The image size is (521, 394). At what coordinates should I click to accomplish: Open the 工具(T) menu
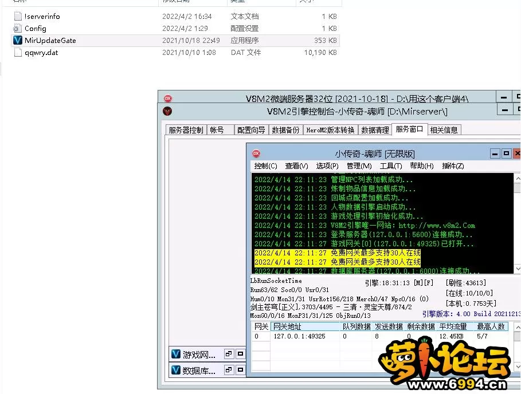[x=391, y=166]
